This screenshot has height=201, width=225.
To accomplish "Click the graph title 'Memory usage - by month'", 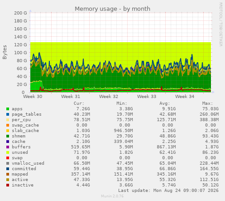I will click(112, 9).
